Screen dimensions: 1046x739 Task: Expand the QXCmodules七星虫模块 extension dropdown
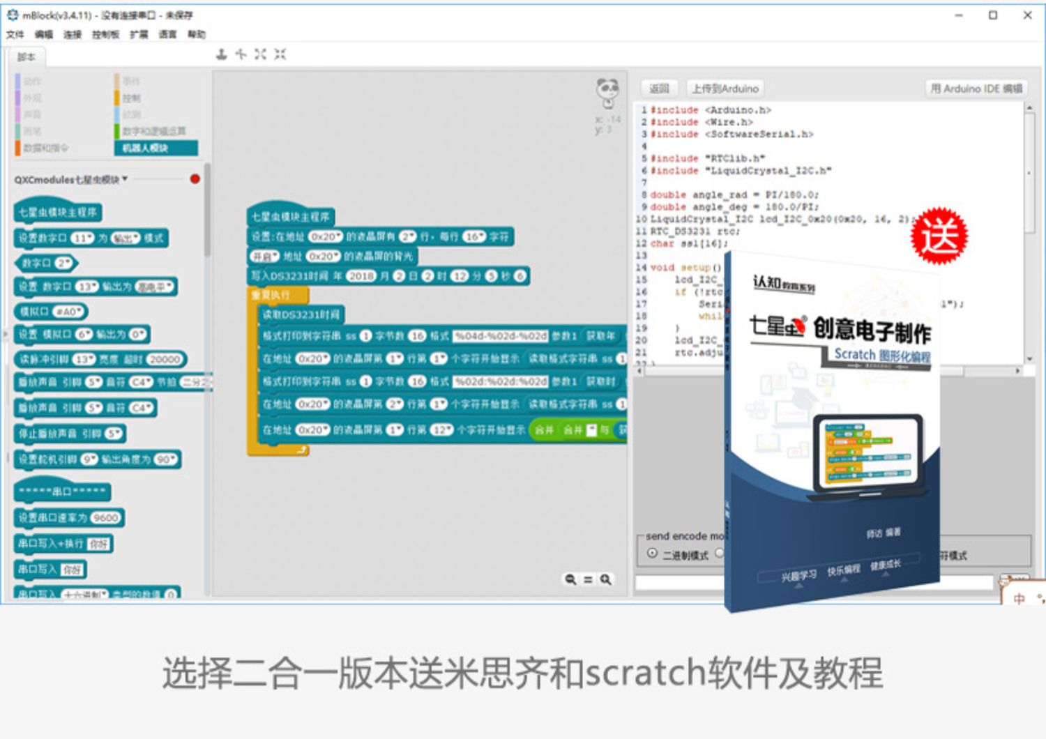pos(125,179)
